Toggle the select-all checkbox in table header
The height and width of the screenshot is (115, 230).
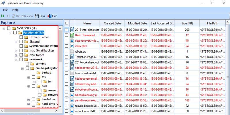67,23
